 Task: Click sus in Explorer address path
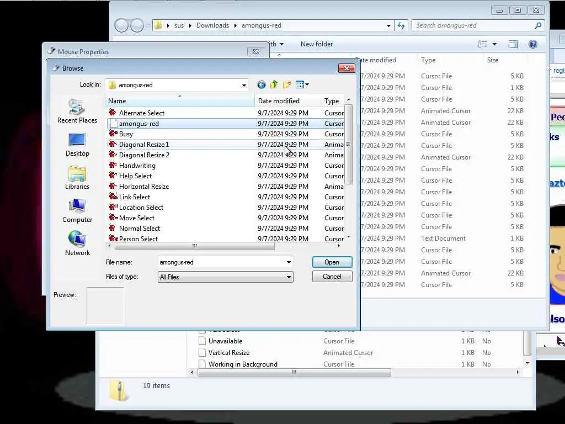click(x=179, y=25)
